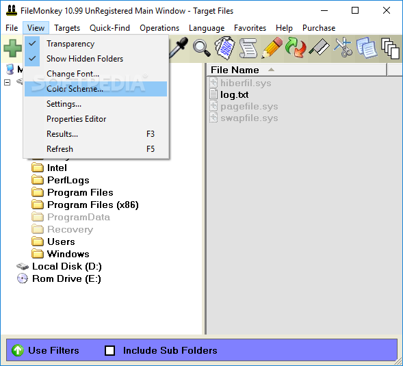The width and height of the screenshot is (403, 366).
Task: Open the Help menu
Action: click(x=284, y=28)
